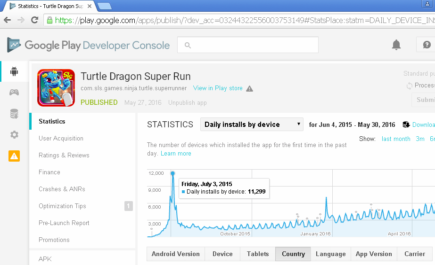The width and height of the screenshot is (435, 265).
Task: Open All applications Android icon in sidebar
Action: (x=14, y=71)
